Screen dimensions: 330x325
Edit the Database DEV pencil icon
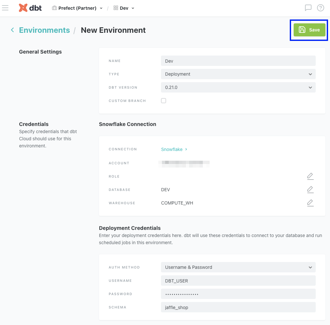point(310,190)
